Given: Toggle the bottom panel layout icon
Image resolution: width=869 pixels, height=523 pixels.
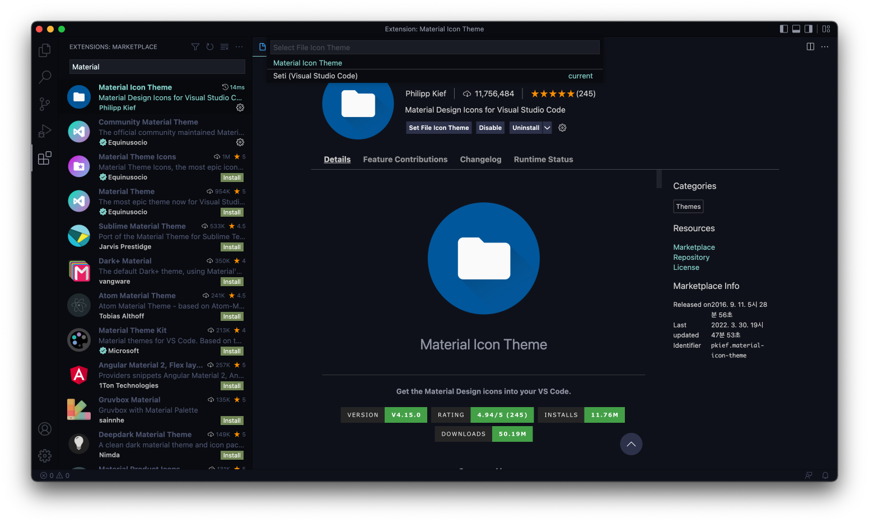Looking at the screenshot, I should point(796,29).
